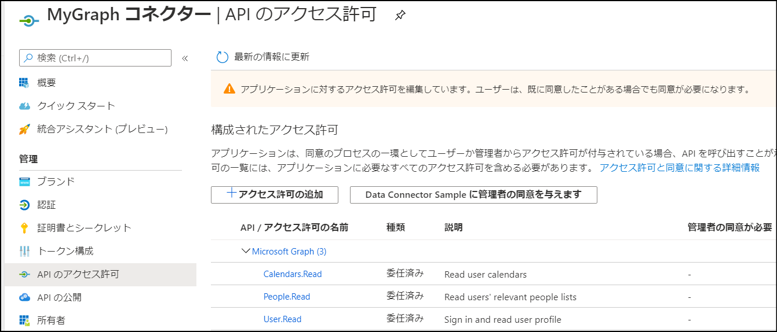Viewport: 777px width, 332px height.
Task: Open トークン構成 page
Action: [65, 251]
